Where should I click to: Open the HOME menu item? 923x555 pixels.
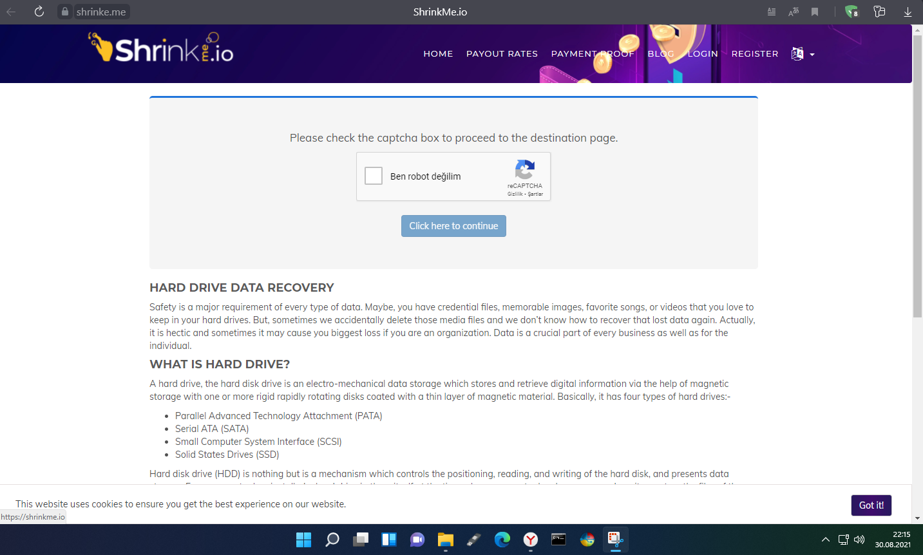438,53
